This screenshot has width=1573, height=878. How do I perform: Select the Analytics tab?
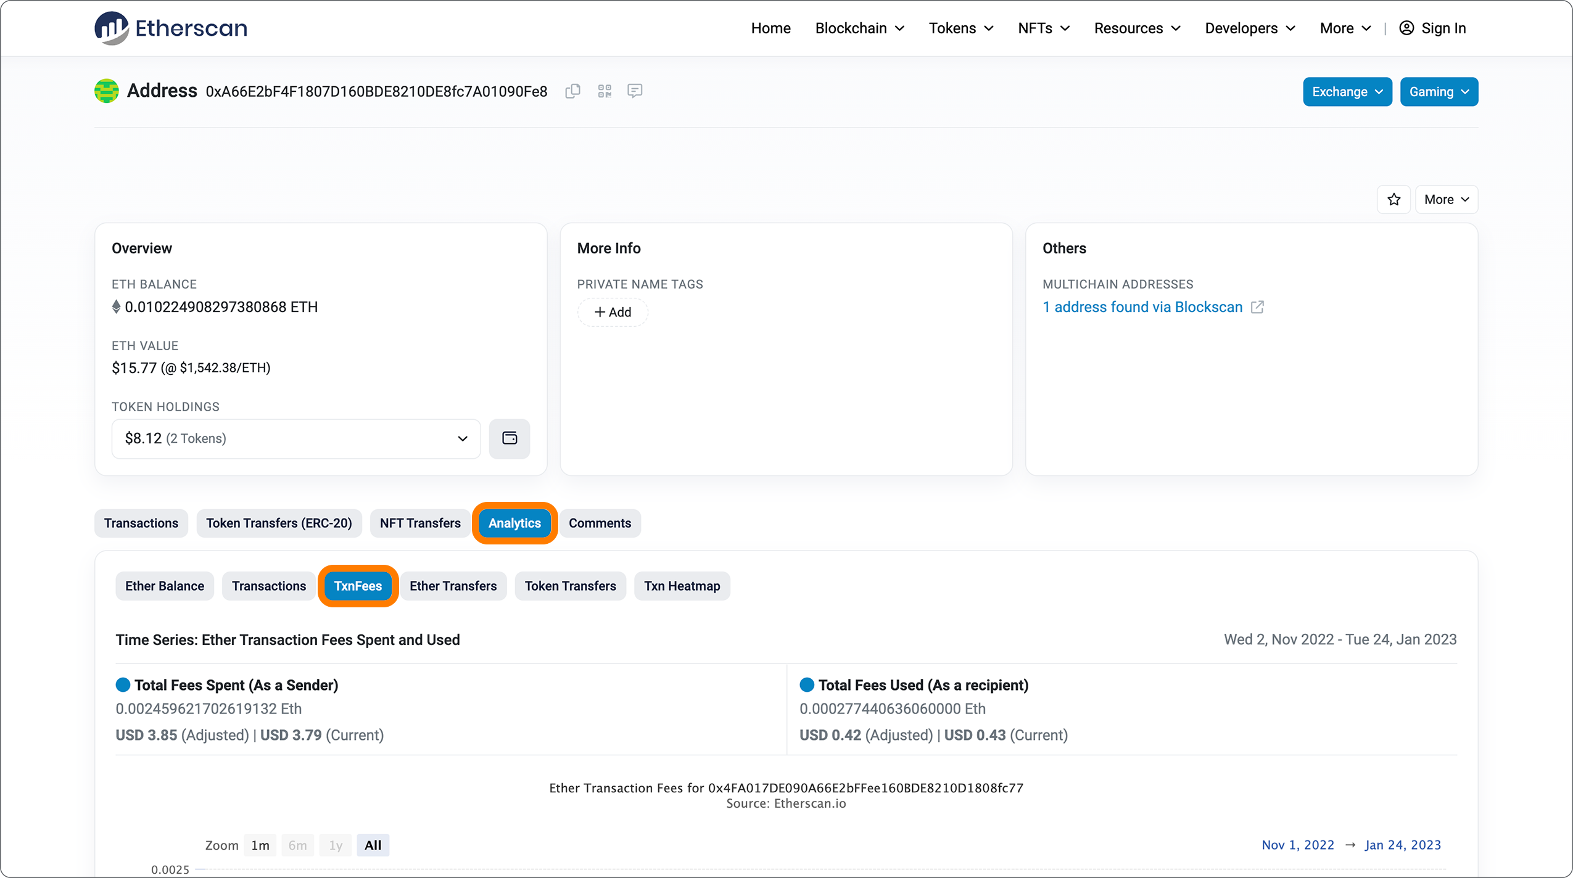[514, 523]
